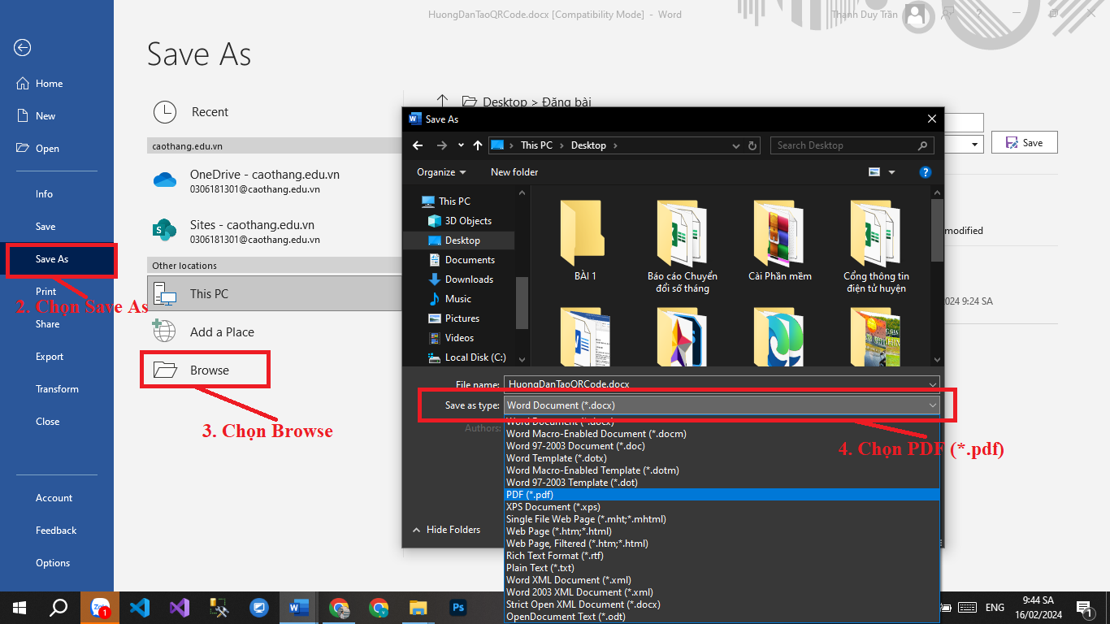Open Windows Start menu
1110x624 pixels.
tap(20, 608)
